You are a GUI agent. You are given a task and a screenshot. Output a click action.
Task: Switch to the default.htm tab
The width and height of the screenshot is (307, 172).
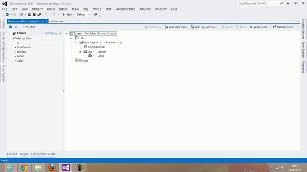[x=57, y=21]
